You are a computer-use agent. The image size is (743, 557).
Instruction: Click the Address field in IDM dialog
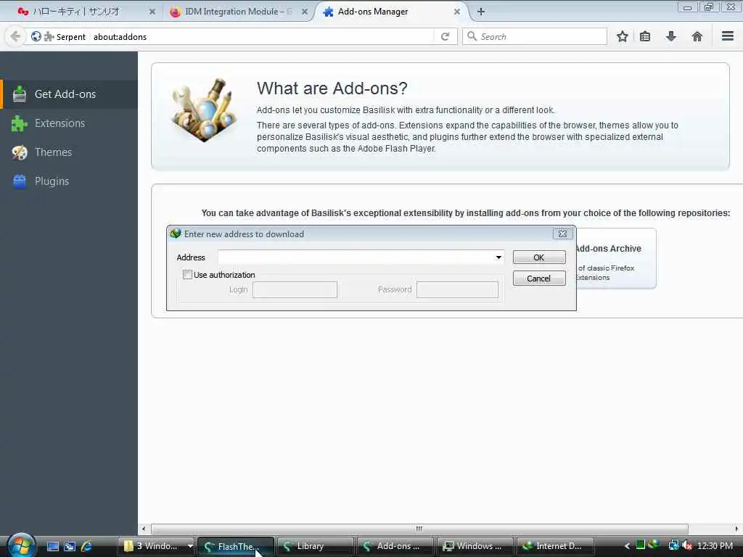click(356, 257)
